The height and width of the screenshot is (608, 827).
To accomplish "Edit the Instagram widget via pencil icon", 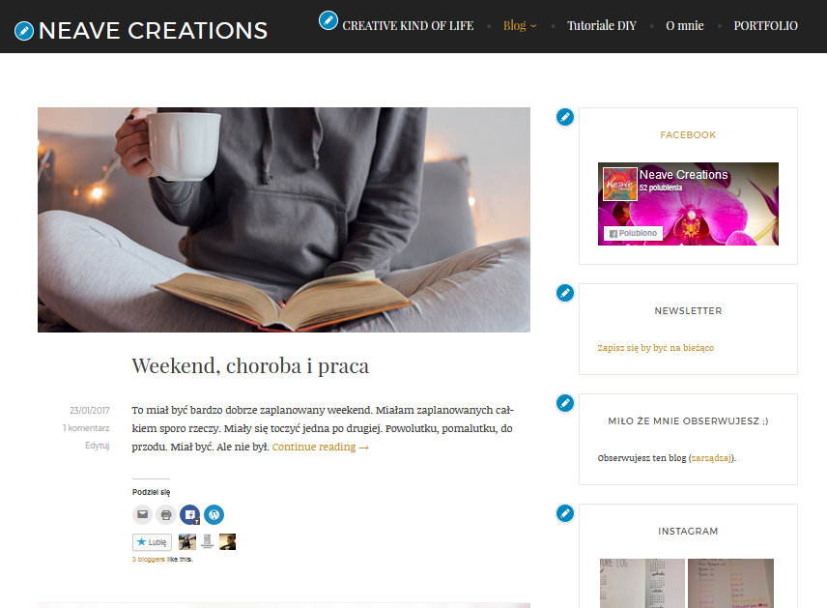I will 565,513.
